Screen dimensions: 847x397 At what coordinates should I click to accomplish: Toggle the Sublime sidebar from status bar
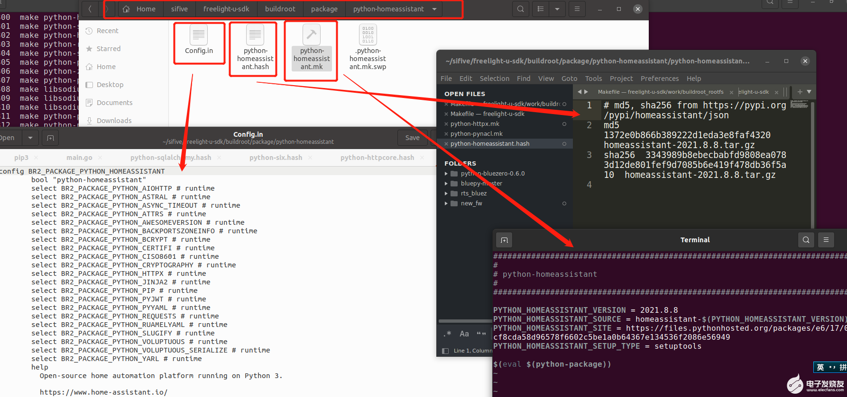445,351
